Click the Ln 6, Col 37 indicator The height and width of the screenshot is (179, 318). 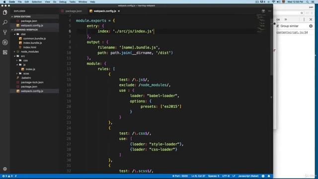198,176
